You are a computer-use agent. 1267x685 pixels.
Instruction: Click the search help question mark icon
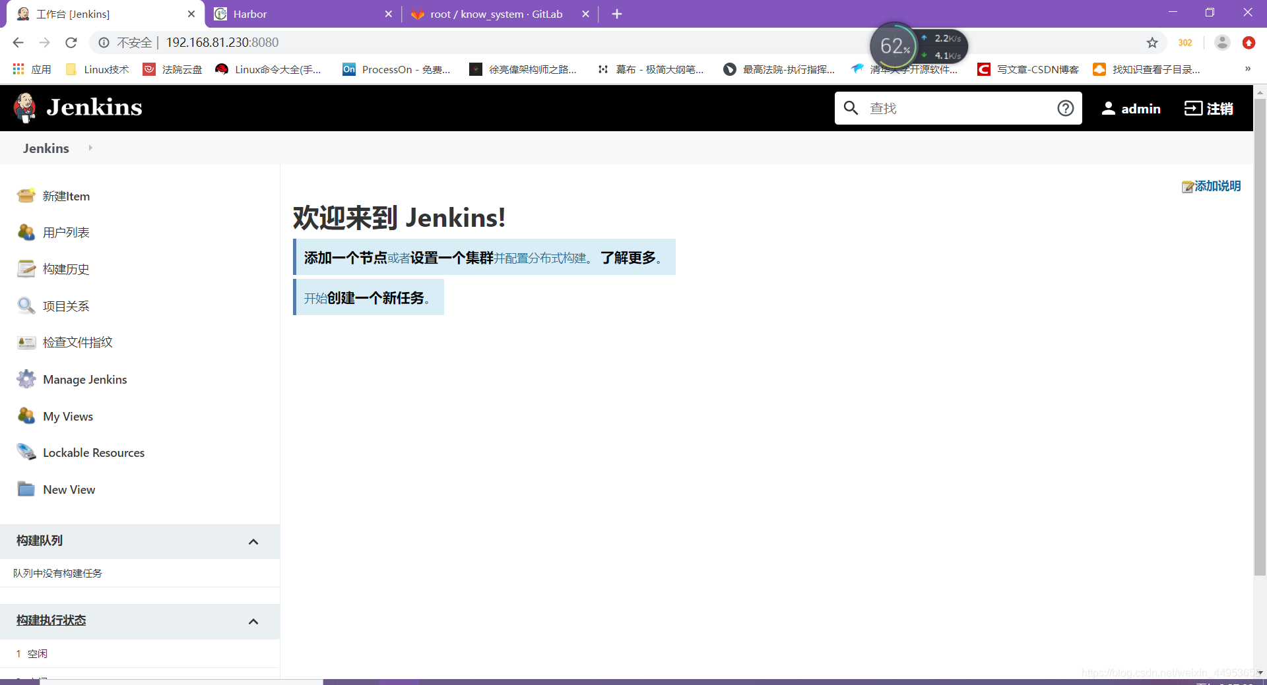pyautogui.click(x=1065, y=108)
